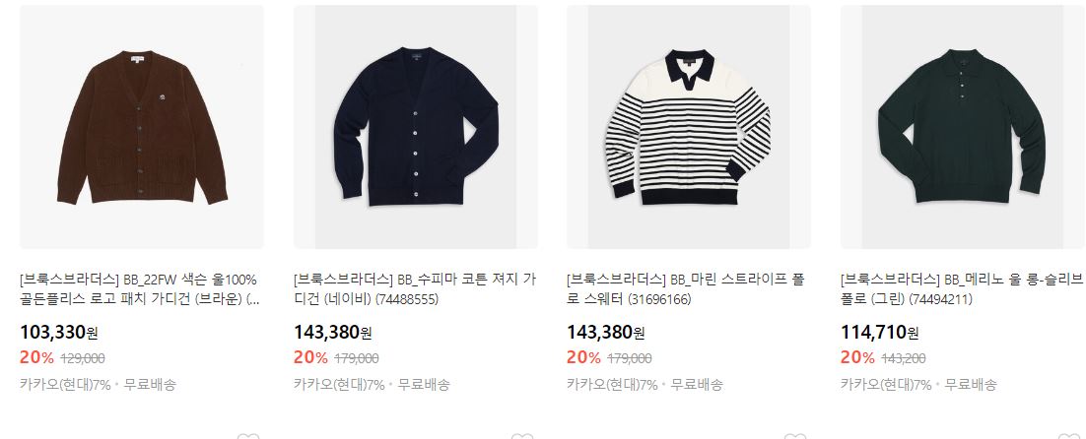Toggle wishlist heart under navy cardigan column
The height and width of the screenshot is (439, 1086).
[522, 436]
